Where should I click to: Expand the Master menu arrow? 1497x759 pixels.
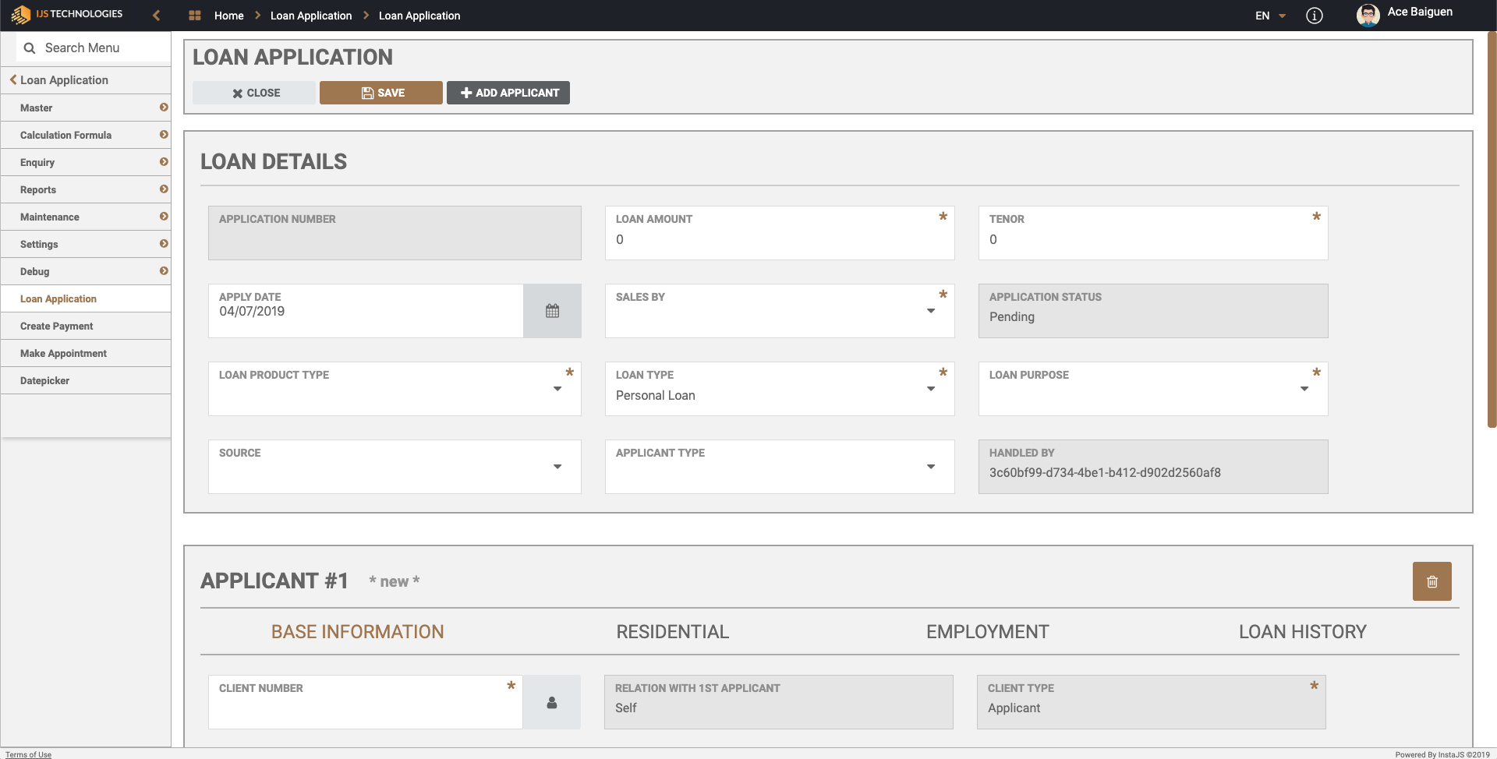click(164, 108)
